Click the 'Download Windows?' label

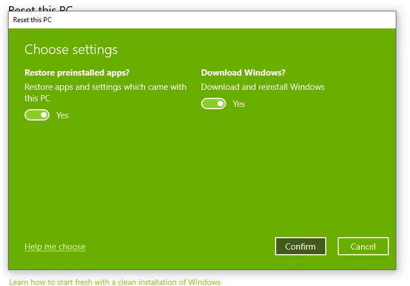243,73
